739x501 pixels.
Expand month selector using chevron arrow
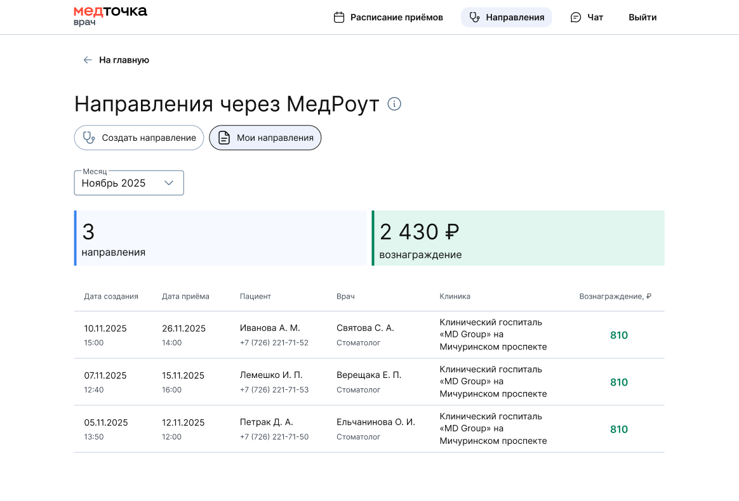(169, 183)
